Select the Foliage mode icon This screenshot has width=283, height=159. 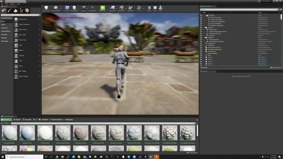[21, 11]
